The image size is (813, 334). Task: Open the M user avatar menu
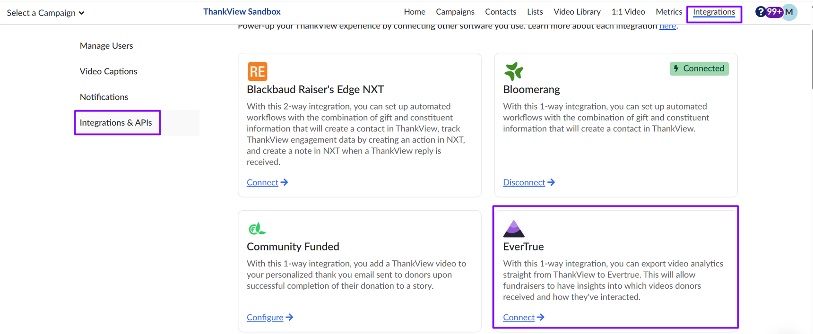(789, 12)
